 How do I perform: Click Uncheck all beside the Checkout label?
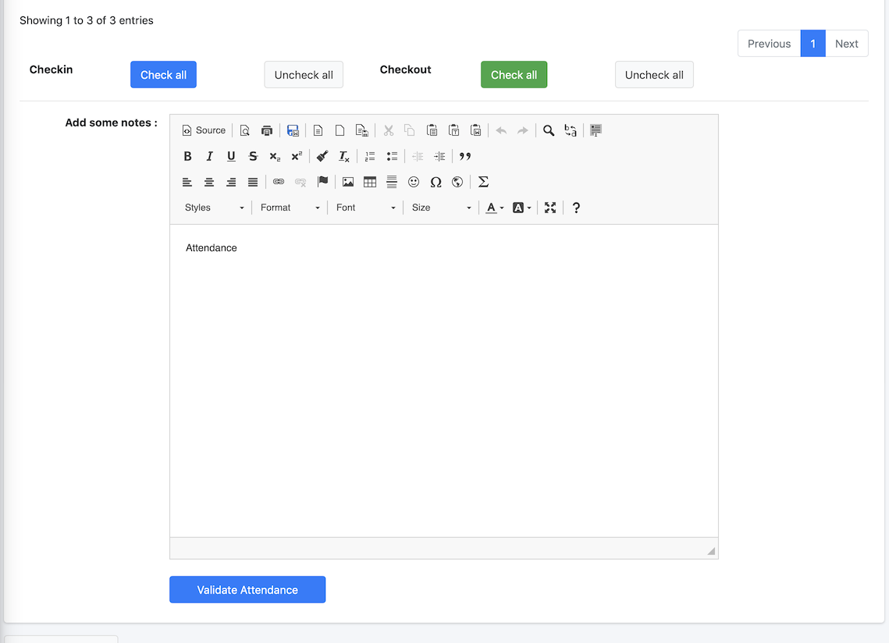click(654, 75)
